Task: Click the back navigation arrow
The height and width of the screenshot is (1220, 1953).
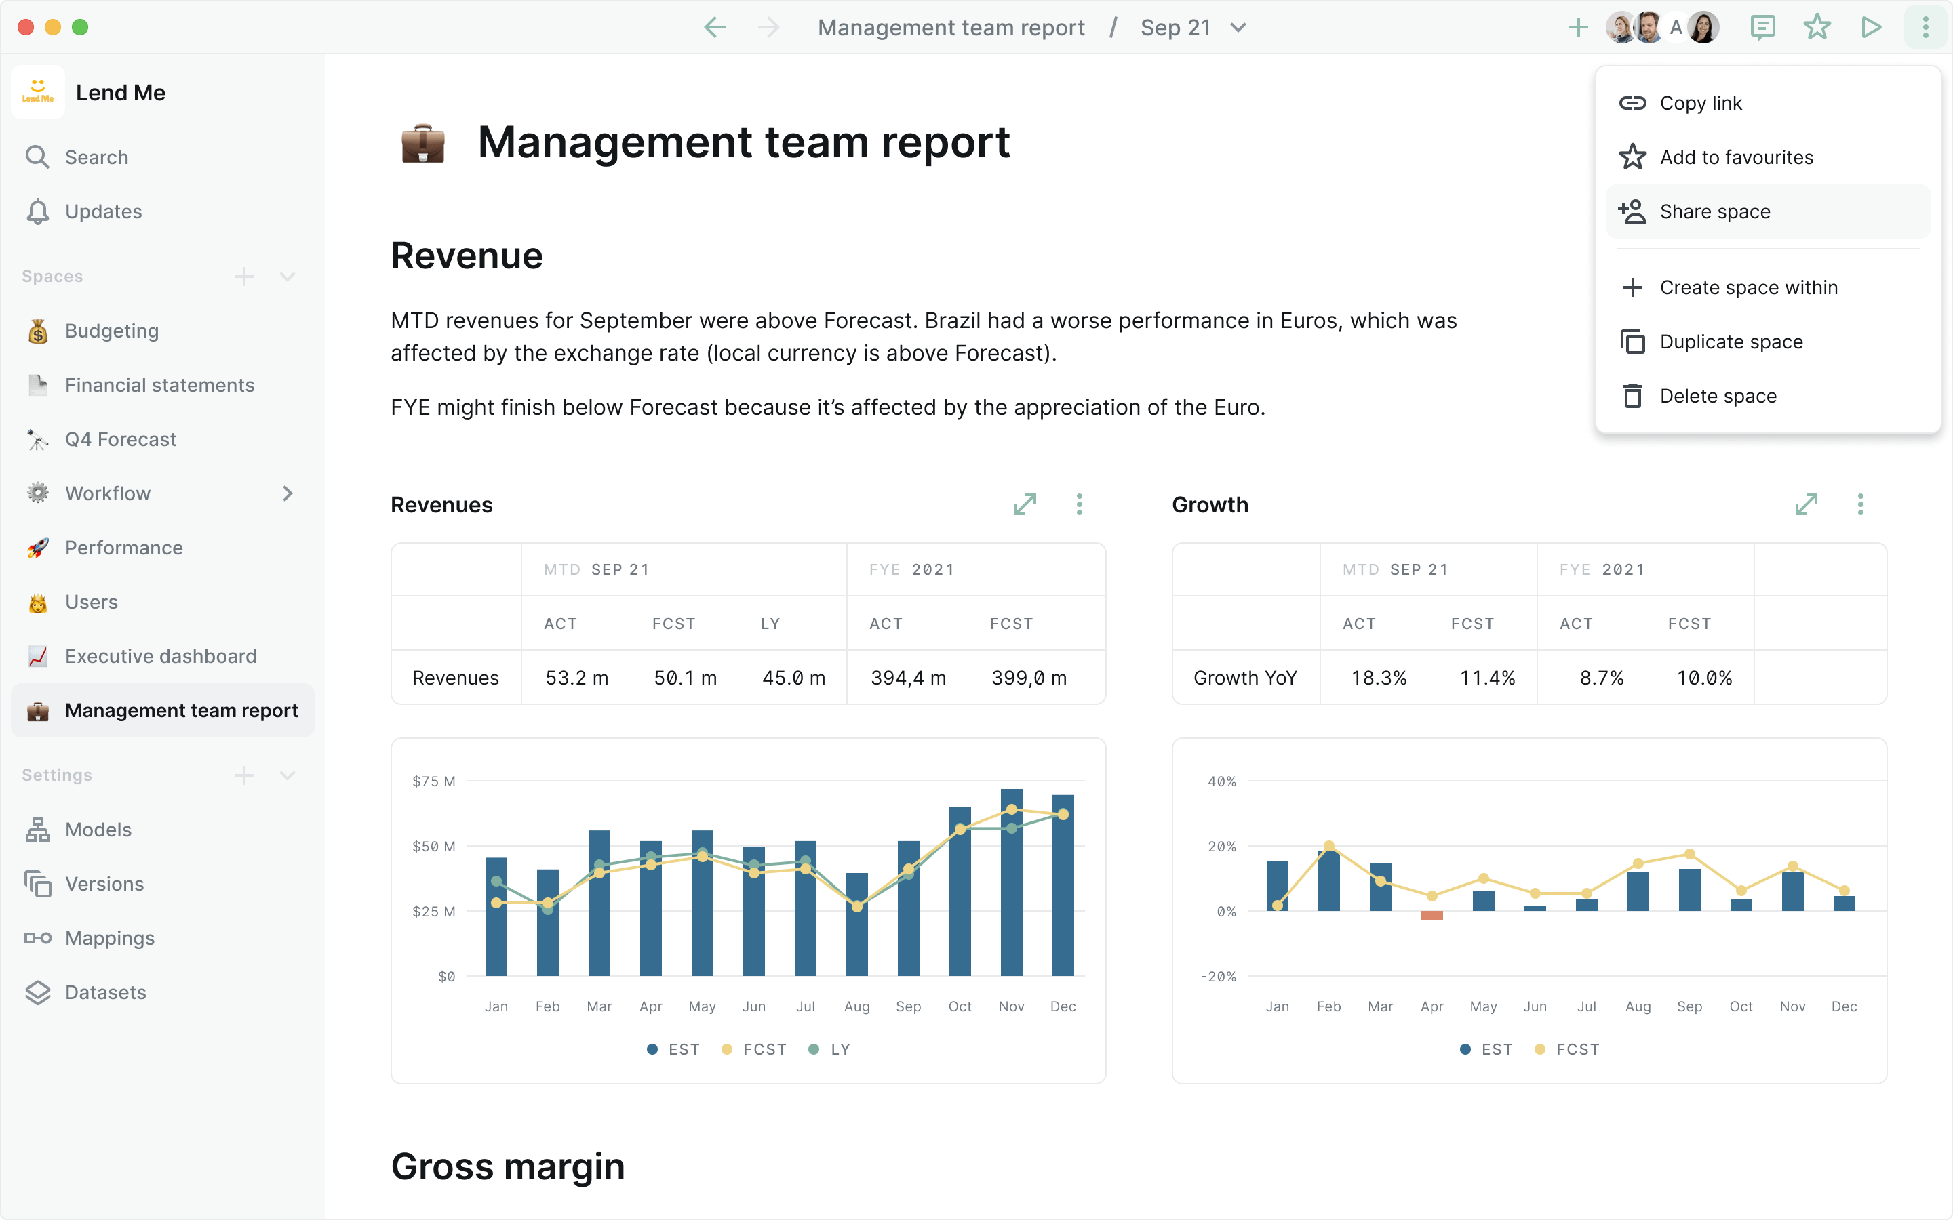Action: [715, 27]
